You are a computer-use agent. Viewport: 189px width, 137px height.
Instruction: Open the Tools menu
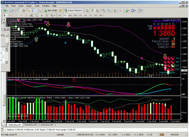pos(37,6)
